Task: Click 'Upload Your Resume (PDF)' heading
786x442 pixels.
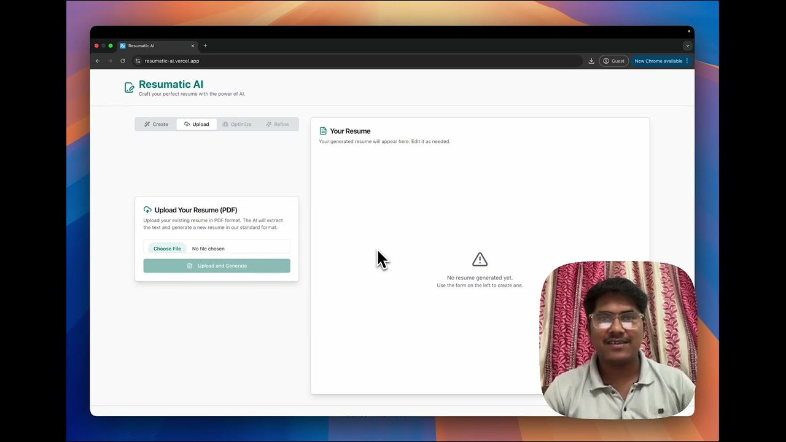Action: click(x=196, y=210)
